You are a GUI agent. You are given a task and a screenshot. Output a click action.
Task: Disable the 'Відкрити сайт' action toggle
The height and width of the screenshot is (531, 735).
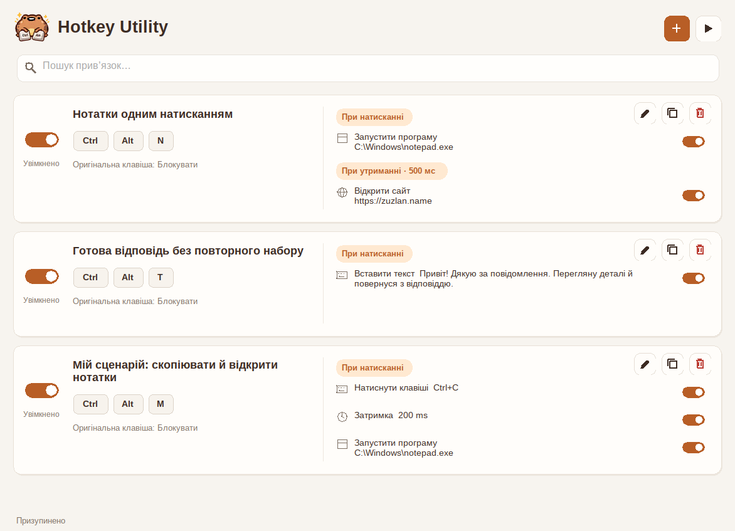693,196
